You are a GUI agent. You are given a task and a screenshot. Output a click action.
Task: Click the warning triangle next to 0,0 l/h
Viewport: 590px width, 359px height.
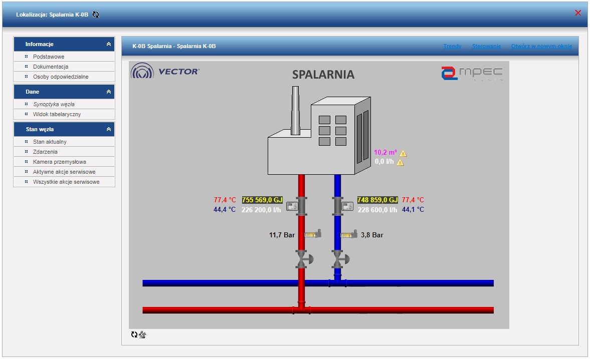pos(400,162)
